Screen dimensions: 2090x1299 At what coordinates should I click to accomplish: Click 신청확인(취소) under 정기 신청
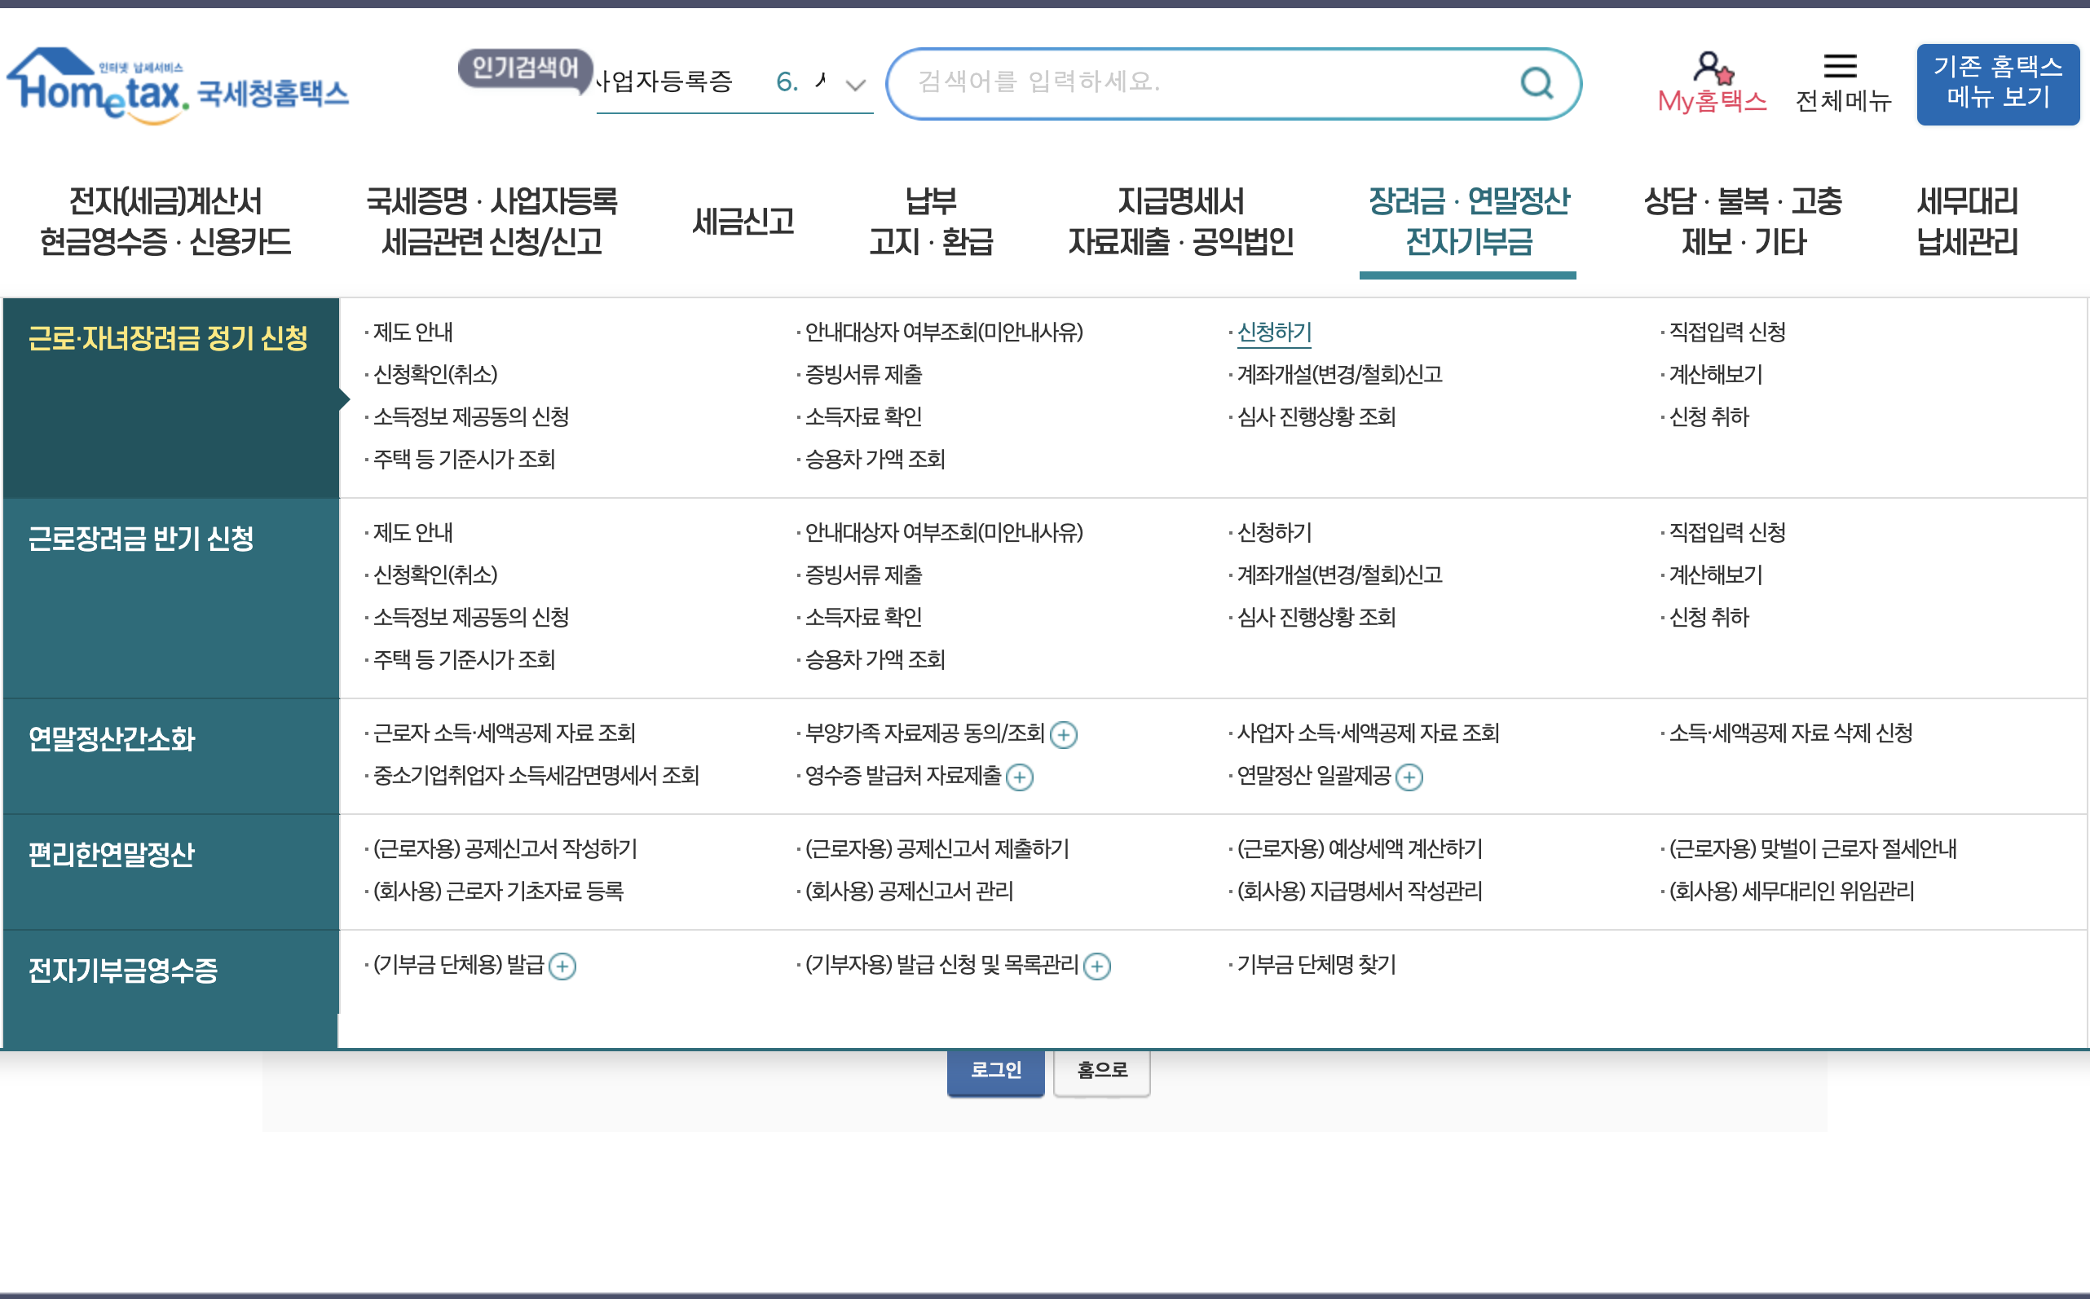(436, 375)
